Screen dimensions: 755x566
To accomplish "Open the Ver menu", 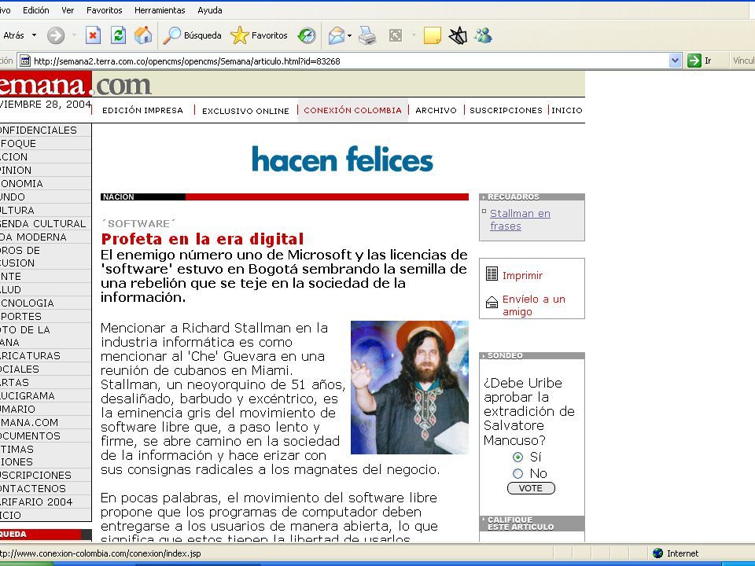I will 68,10.
